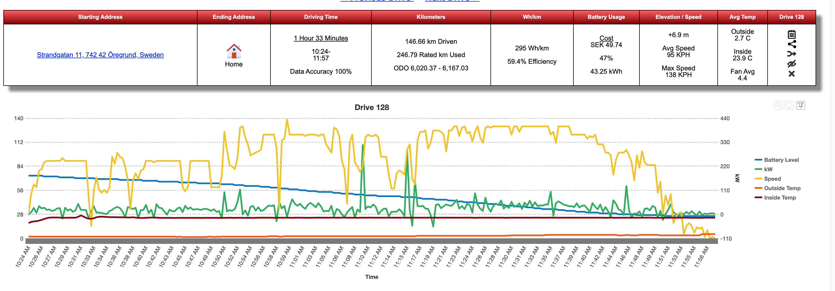835x291 pixels.
Task: Toggle the hide drive eye icon
Action: [791, 64]
